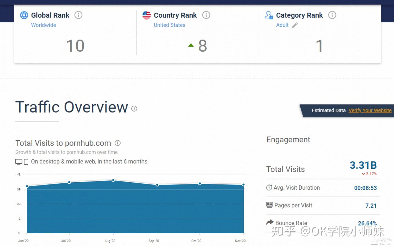Select the Jul '20 chart data point
Image resolution: width=394 pixels, height=247 pixels.
69,182
